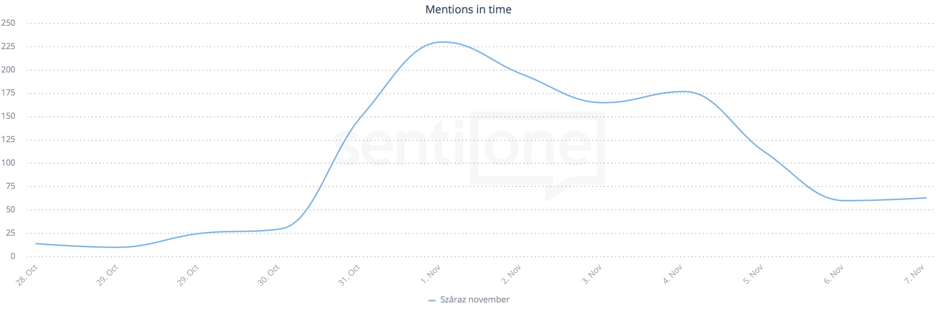Select the 31. Oct x-axis label
This screenshot has width=937, height=313.
coord(349,275)
